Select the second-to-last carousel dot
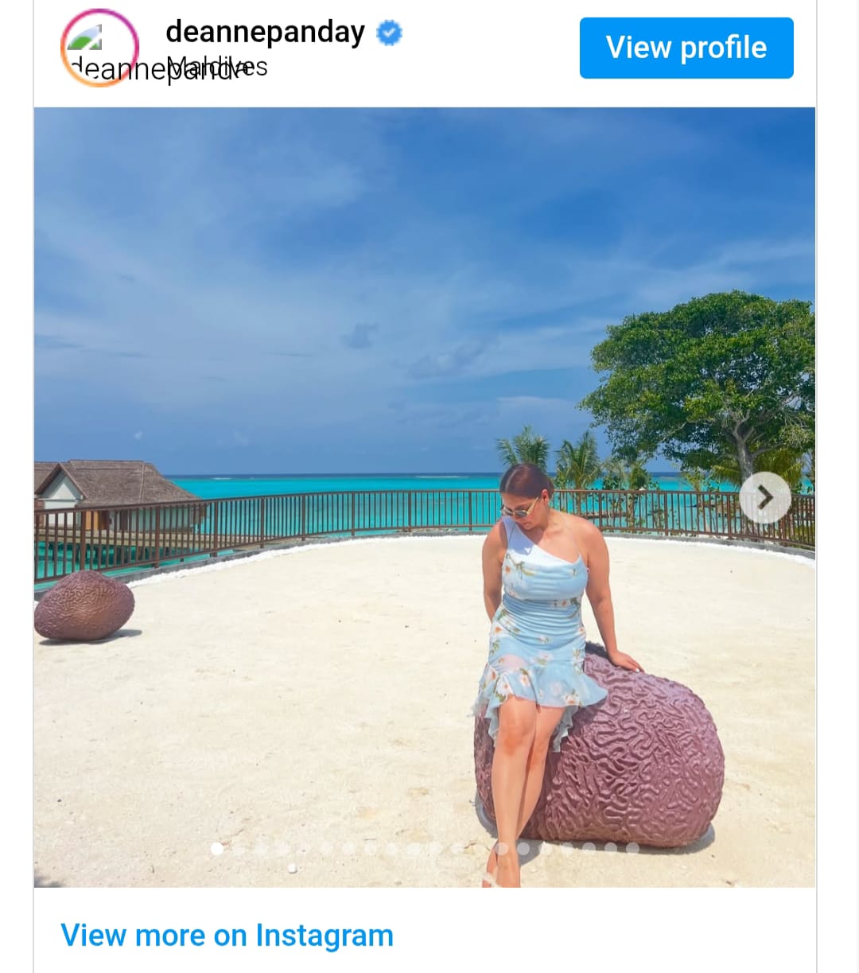Screen dimensions: 859x973 (611, 849)
